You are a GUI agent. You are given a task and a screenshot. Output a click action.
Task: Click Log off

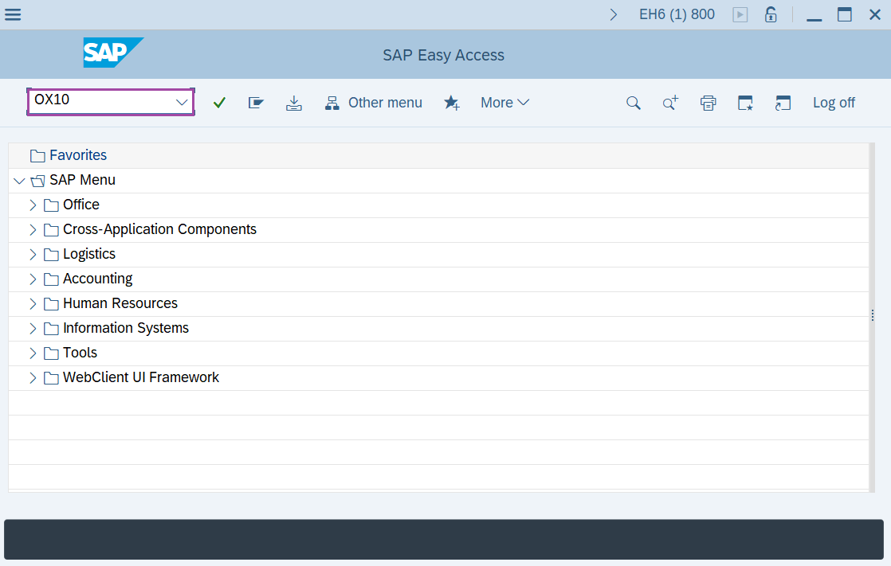tap(834, 103)
